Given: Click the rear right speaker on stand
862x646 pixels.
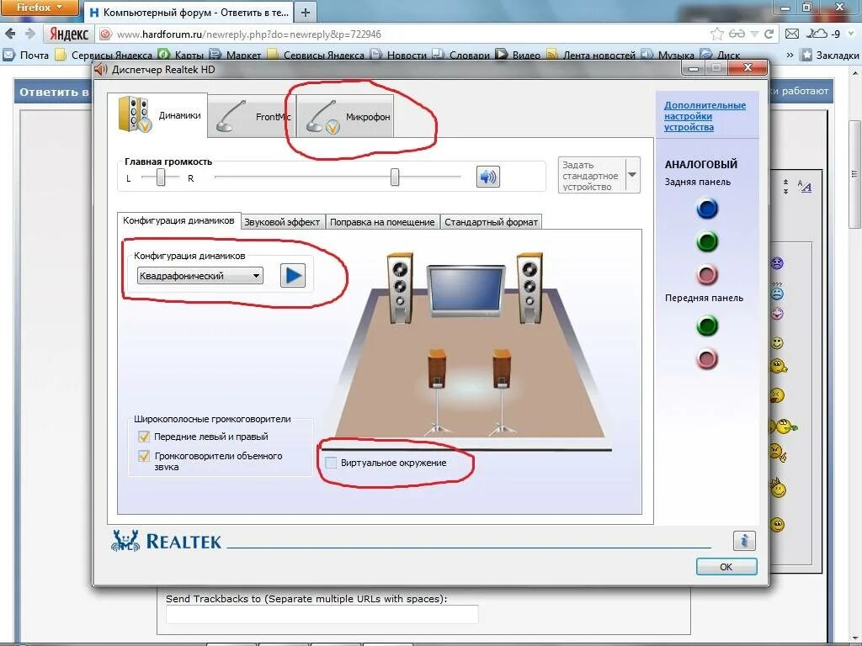Looking at the screenshot, I should click(502, 390).
